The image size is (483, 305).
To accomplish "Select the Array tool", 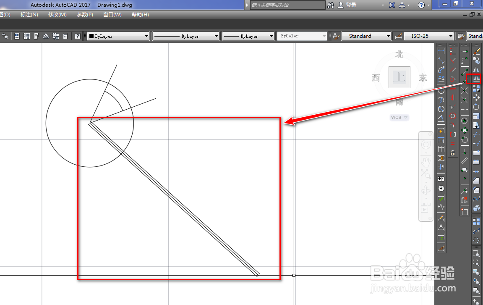I will pyautogui.click(x=476, y=88).
